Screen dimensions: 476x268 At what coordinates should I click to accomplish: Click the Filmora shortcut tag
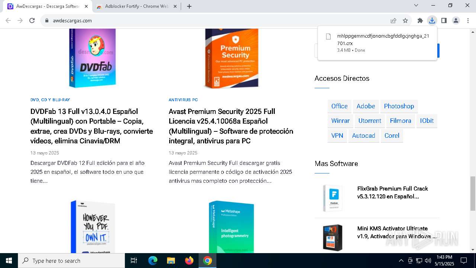(x=401, y=121)
